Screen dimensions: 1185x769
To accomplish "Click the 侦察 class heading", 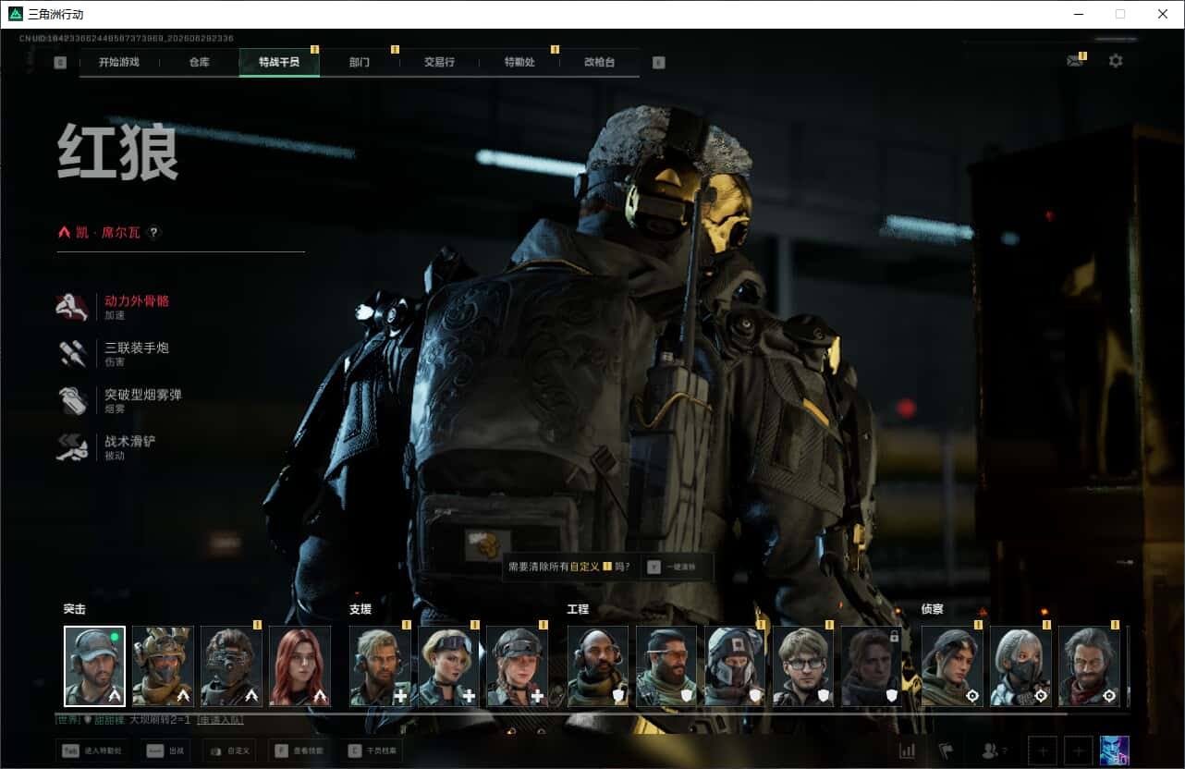I will coord(932,609).
